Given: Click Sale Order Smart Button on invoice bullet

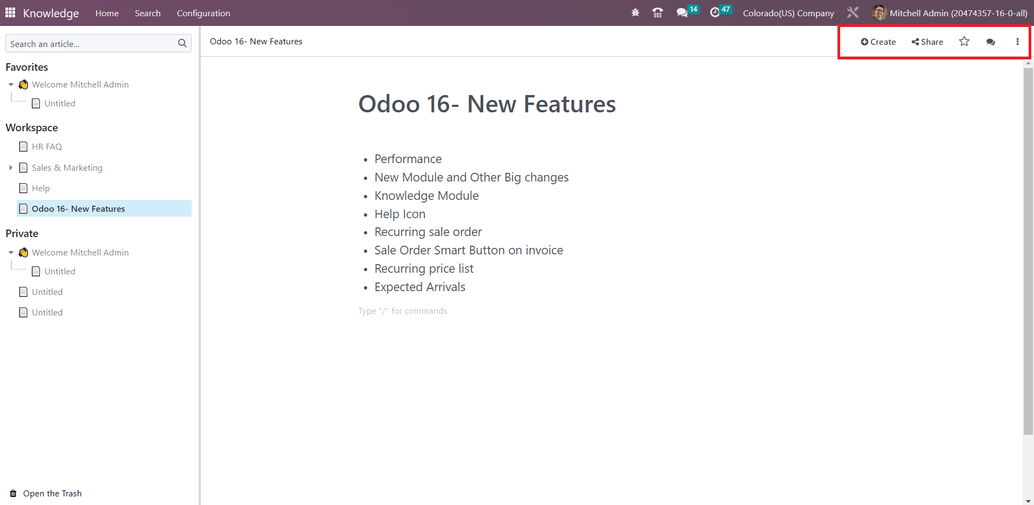Looking at the screenshot, I should click(x=469, y=250).
